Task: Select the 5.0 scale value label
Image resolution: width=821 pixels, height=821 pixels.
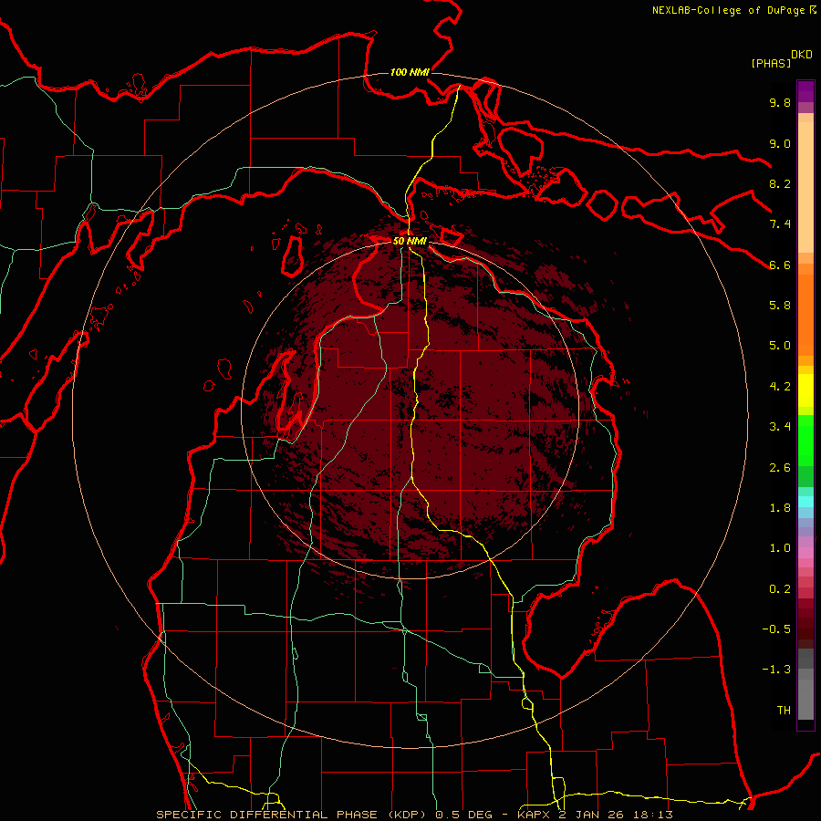Action: tap(780, 346)
